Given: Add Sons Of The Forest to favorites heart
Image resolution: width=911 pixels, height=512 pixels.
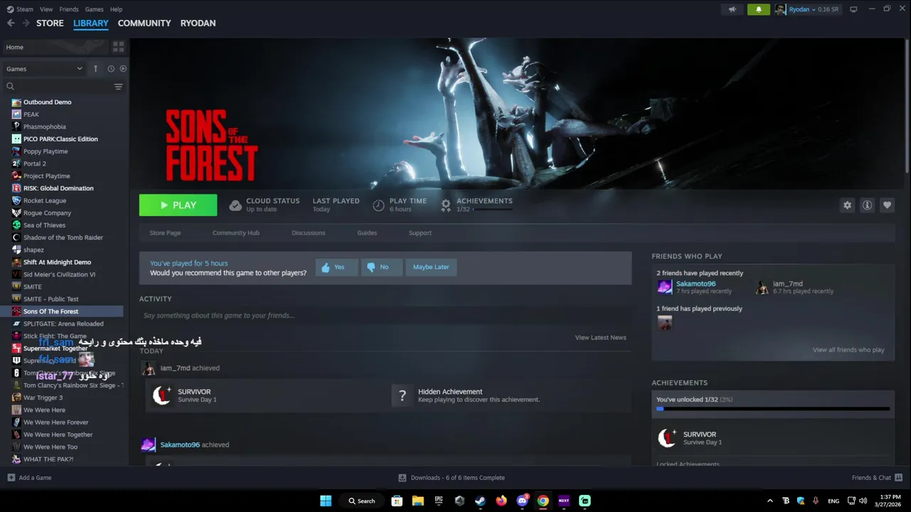Looking at the screenshot, I should [887, 205].
